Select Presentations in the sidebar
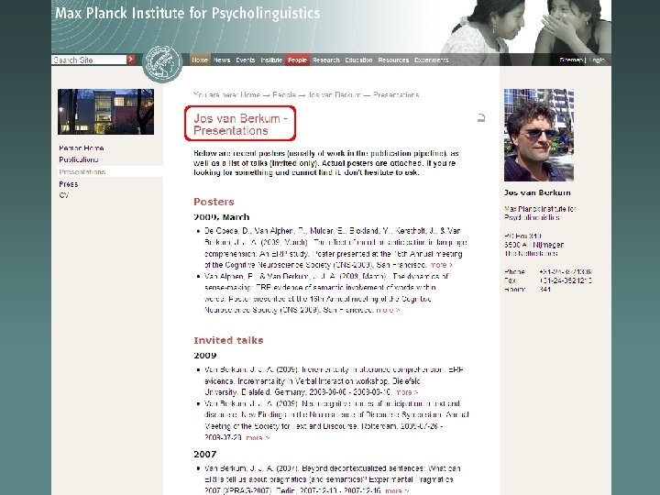 [82, 171]
